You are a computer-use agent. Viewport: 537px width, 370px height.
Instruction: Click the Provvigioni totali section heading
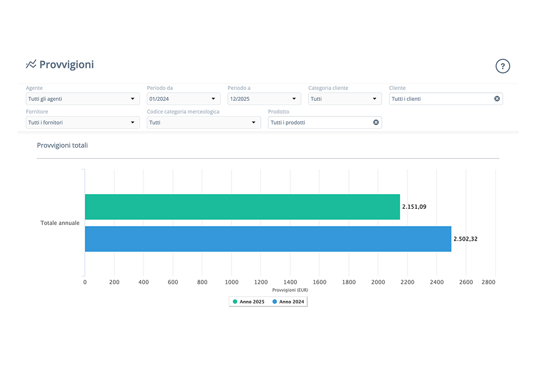point(62,145)
